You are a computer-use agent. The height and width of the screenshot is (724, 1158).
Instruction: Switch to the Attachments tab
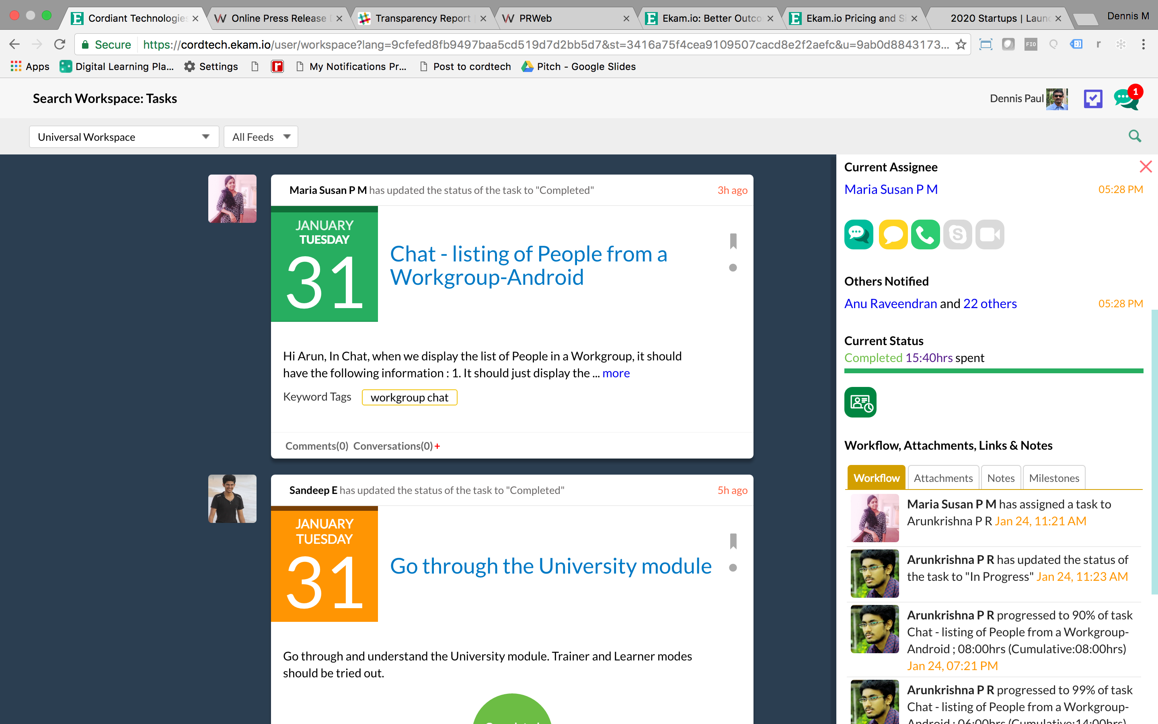click(942, 478)
